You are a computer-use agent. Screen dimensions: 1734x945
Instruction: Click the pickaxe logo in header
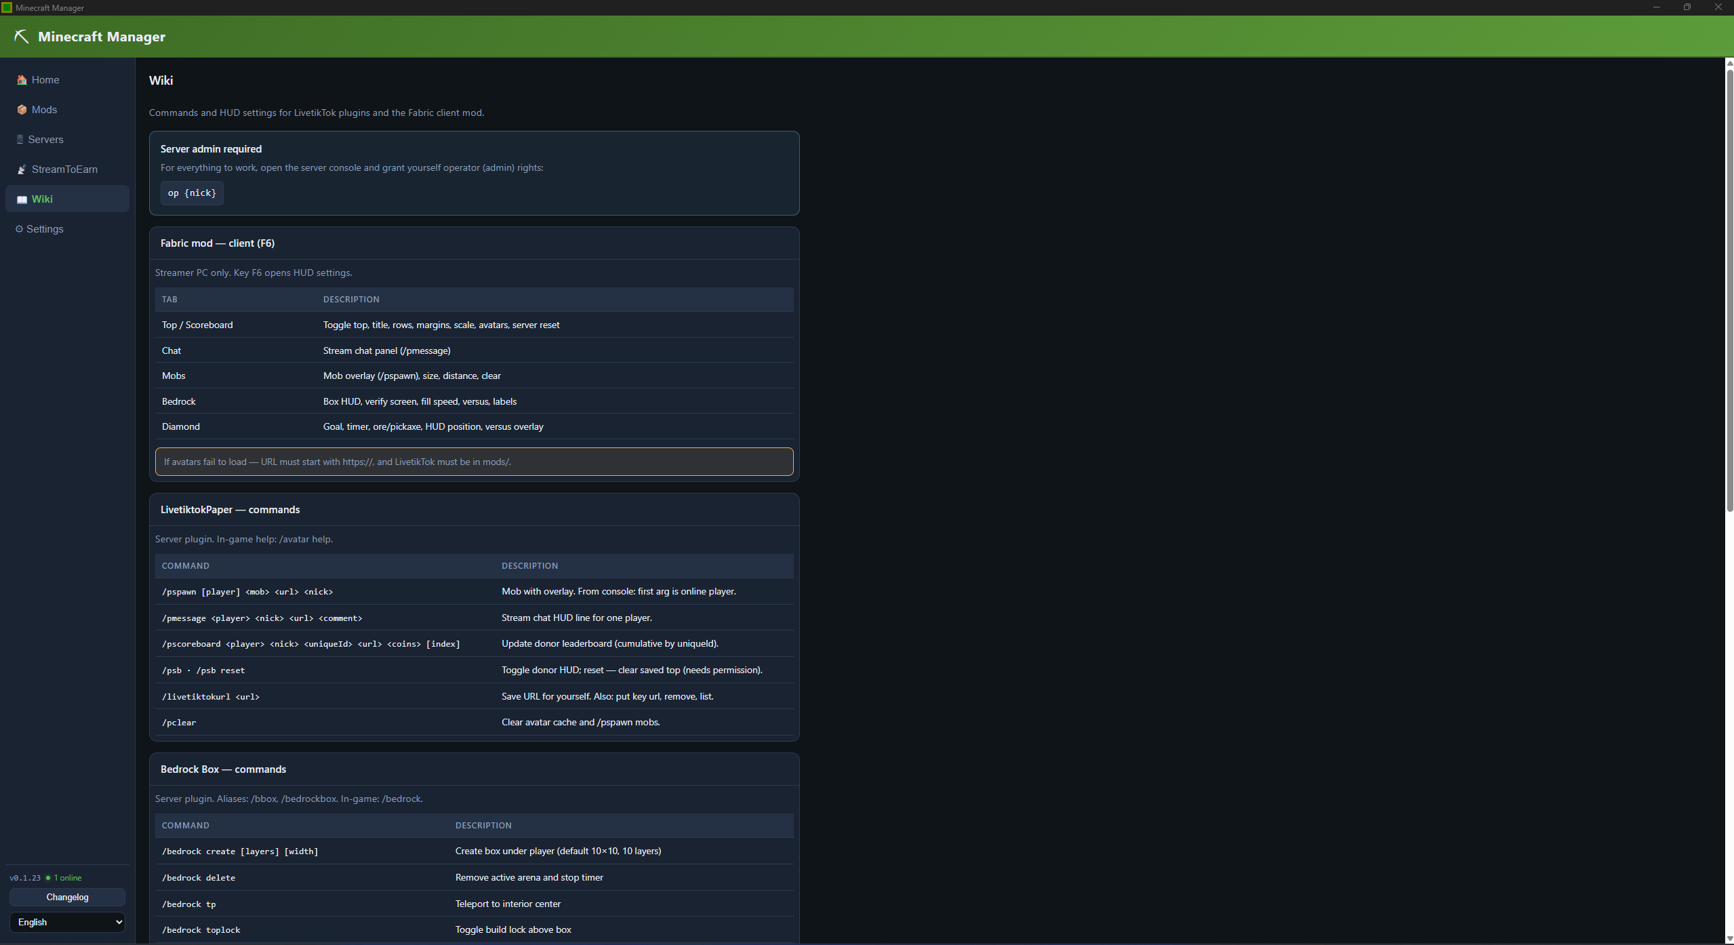click(22, 37)
